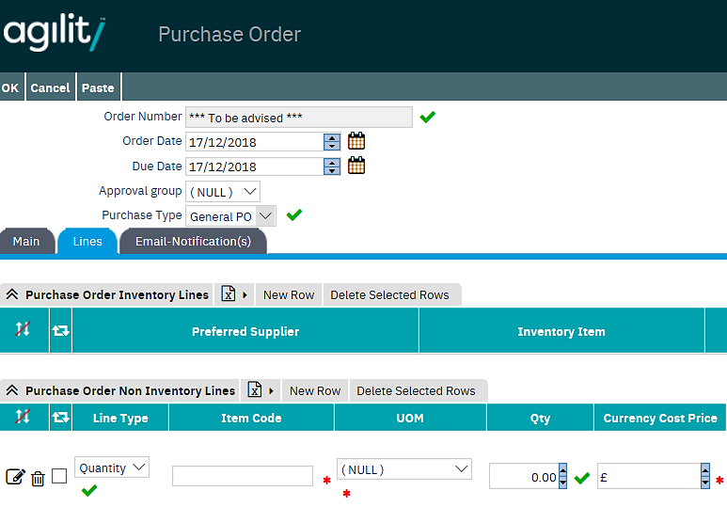The image size is (727, 507).
Task: Click the OK button
Action: (x=10, y=87)
